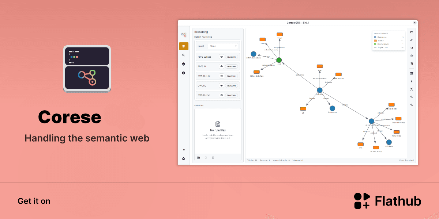Click the Inferred: 0 status text
The image size is (439, 219).
297,160
